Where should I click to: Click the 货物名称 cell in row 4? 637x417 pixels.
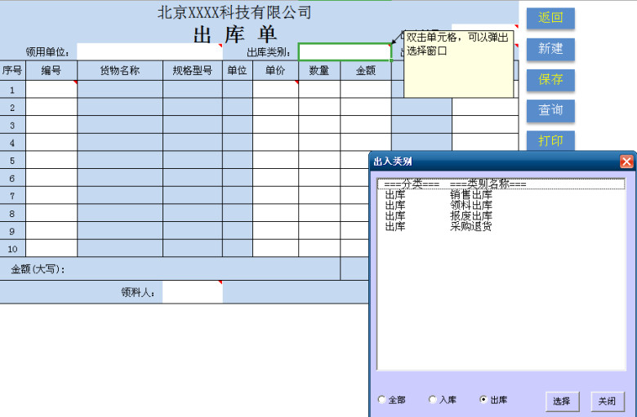pyautogui.click(x=120, y=143)
